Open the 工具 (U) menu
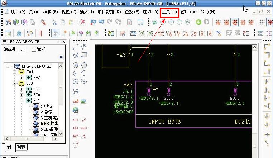This screenshot has width=273, height=158. pyautogui.click(x=169, y=12)
